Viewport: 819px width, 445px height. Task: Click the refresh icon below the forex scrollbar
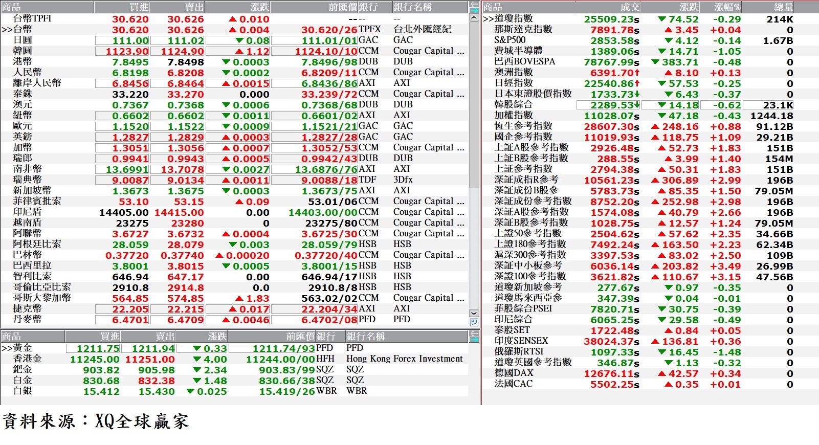[x=474, y=322]
